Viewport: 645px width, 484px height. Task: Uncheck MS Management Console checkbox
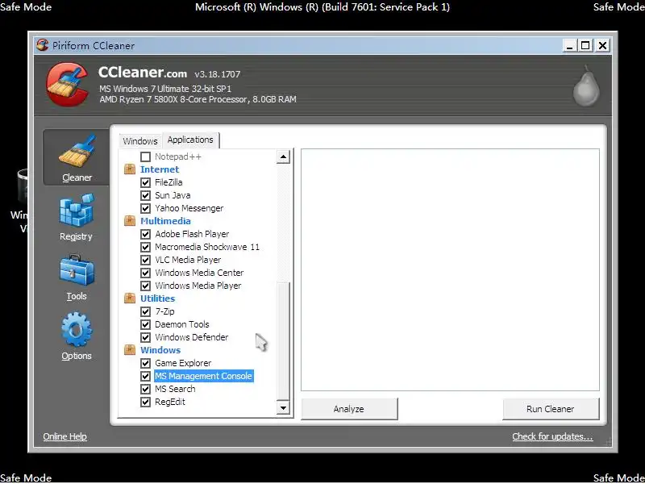[x=145, y=376]
